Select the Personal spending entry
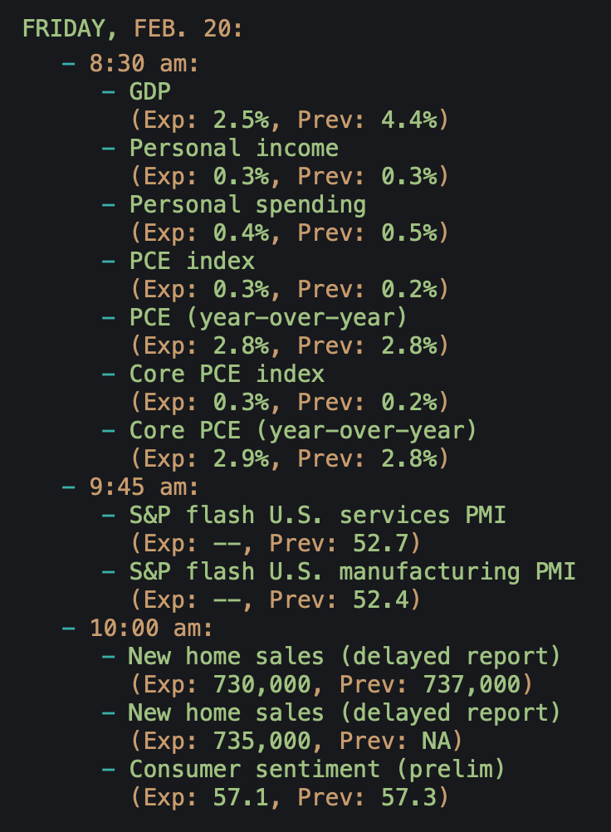This screenshot has width=611, height=832. click(247, 204)
